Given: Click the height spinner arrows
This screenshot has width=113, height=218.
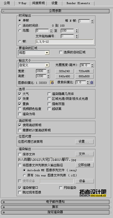Looking at the screenshot, I should pyautogui.click(x=48, y=76).
